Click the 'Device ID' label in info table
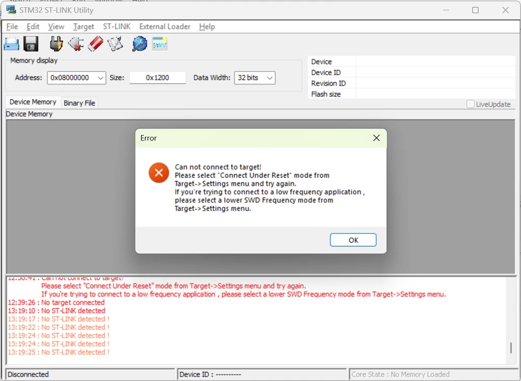 coord(325,73)
